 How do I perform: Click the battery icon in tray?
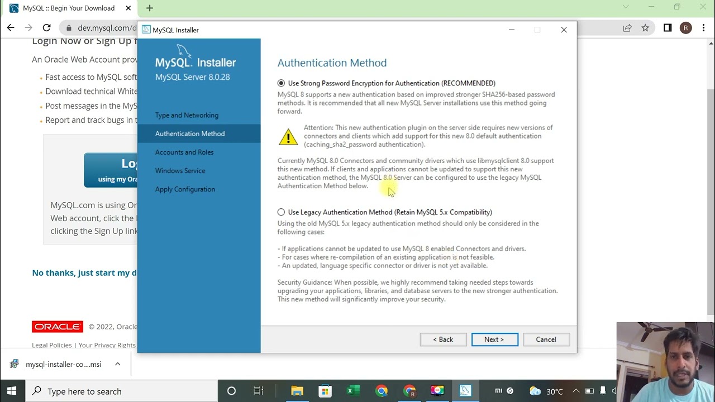[x=589, y=391]
